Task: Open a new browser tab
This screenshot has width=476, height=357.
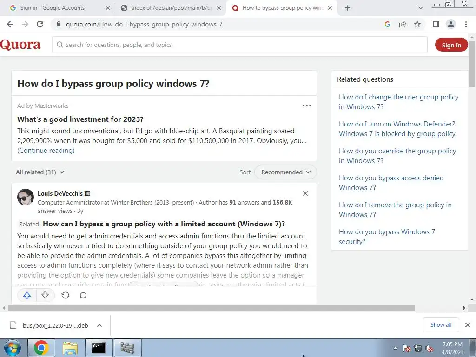Action: pos(348,8)
